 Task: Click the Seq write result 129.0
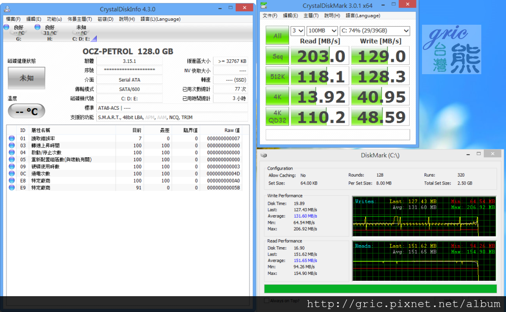380,56
